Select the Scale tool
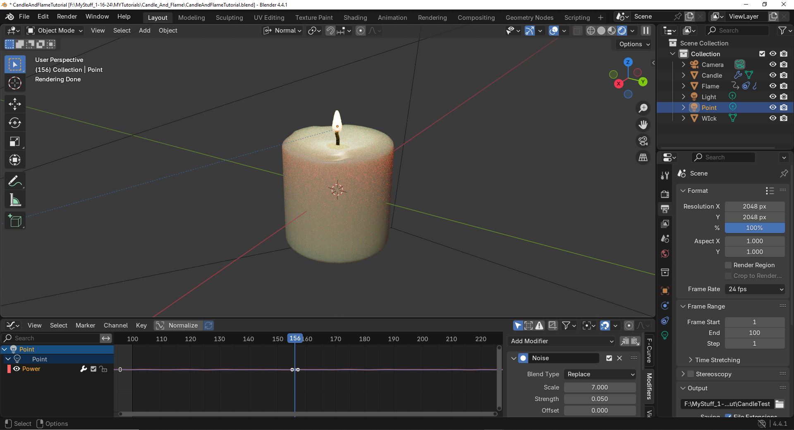The image size is (794, 430). pos(15,142)
